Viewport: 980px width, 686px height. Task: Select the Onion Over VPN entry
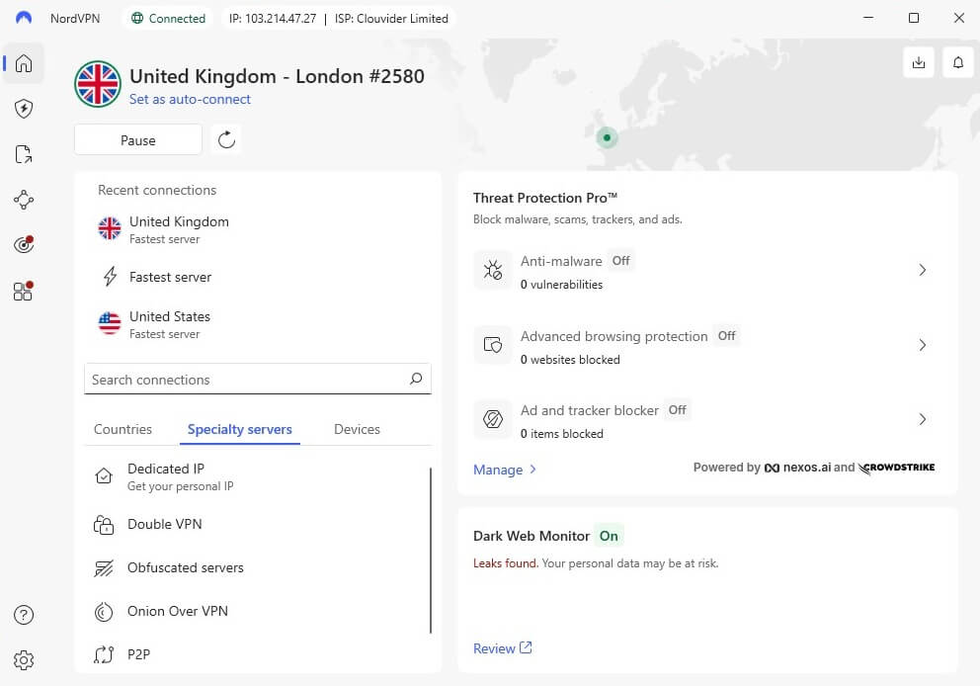[256, 611]
